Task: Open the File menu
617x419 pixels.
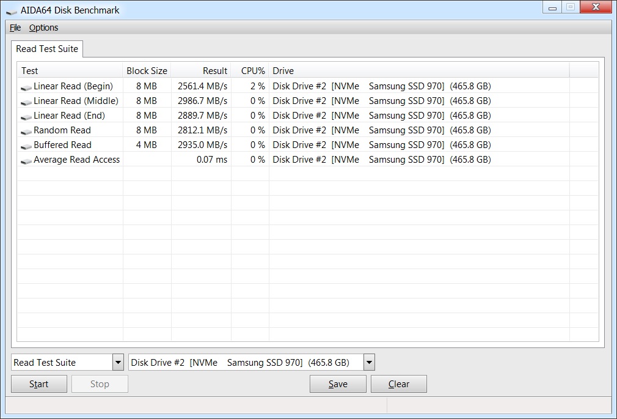Action: pos(15,28)
